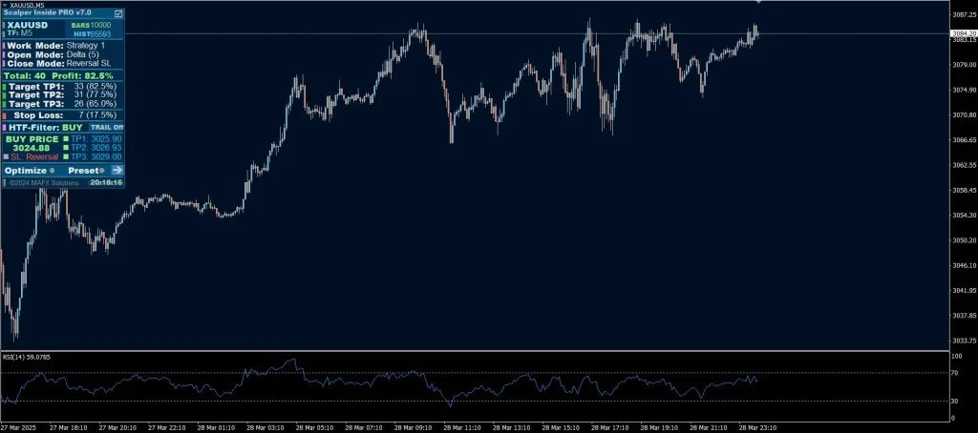Toggle the gray square beside SL: Reversal

7,157
